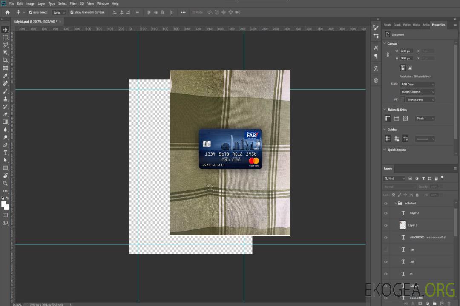Switch to the History panel tab

(x=416, y=25)
